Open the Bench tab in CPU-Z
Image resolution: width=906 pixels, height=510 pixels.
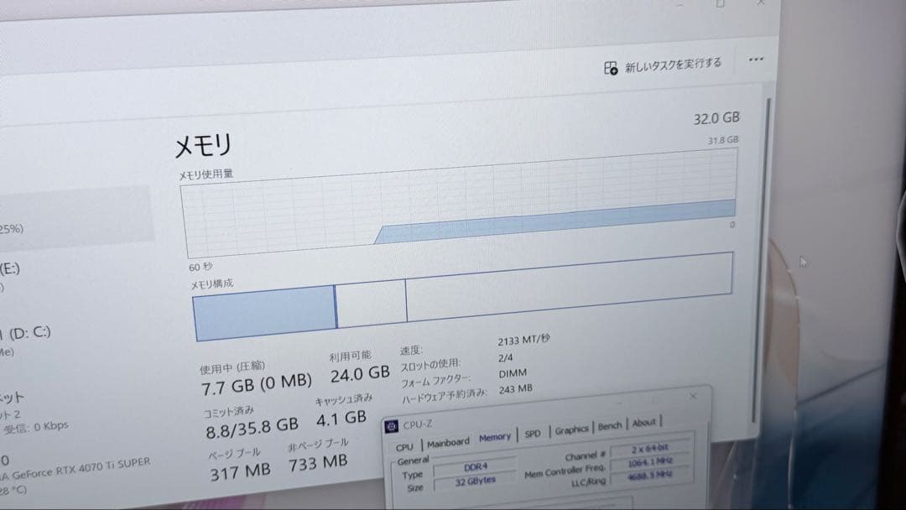610,426
